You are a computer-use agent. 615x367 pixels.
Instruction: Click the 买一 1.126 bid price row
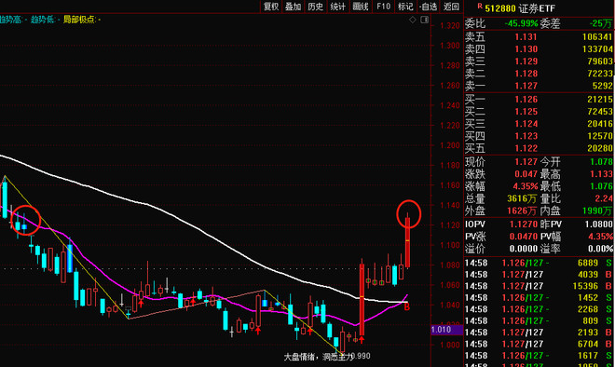539,99
